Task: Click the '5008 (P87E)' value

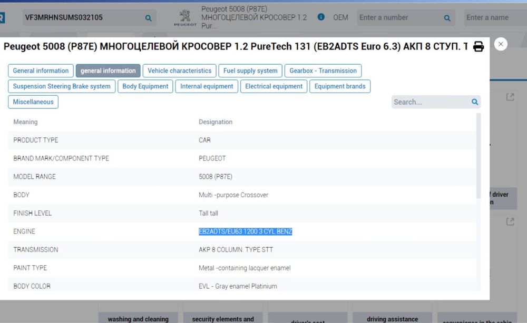Action: (x=216, y=177)
